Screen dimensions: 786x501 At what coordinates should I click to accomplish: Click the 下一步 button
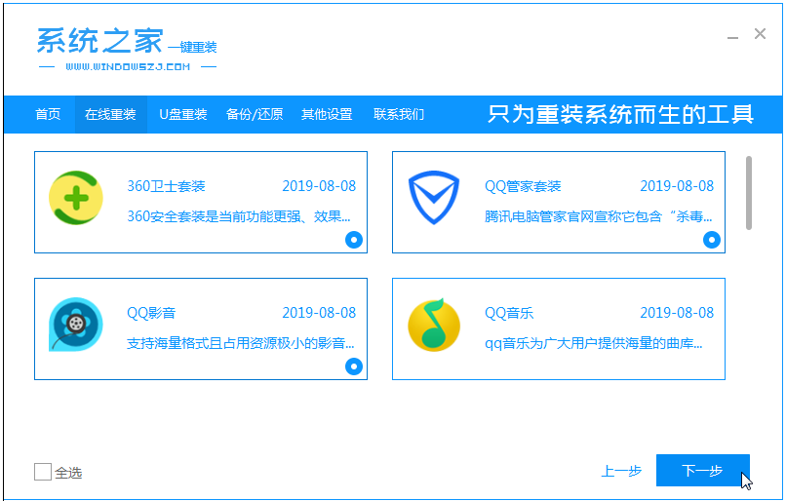tap(703, 471)
